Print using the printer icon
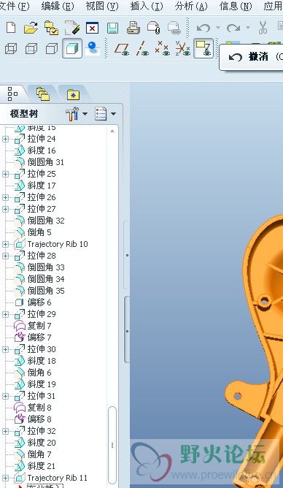Image resolution: width=283 pixels, height=488 pixels. pyautogui.click(x=133, y=28)
